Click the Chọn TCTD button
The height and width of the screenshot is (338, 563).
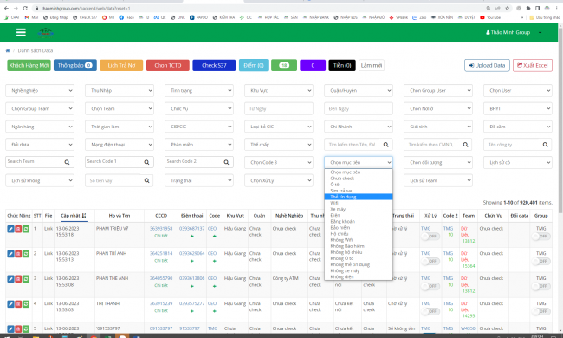coord(168,65)
